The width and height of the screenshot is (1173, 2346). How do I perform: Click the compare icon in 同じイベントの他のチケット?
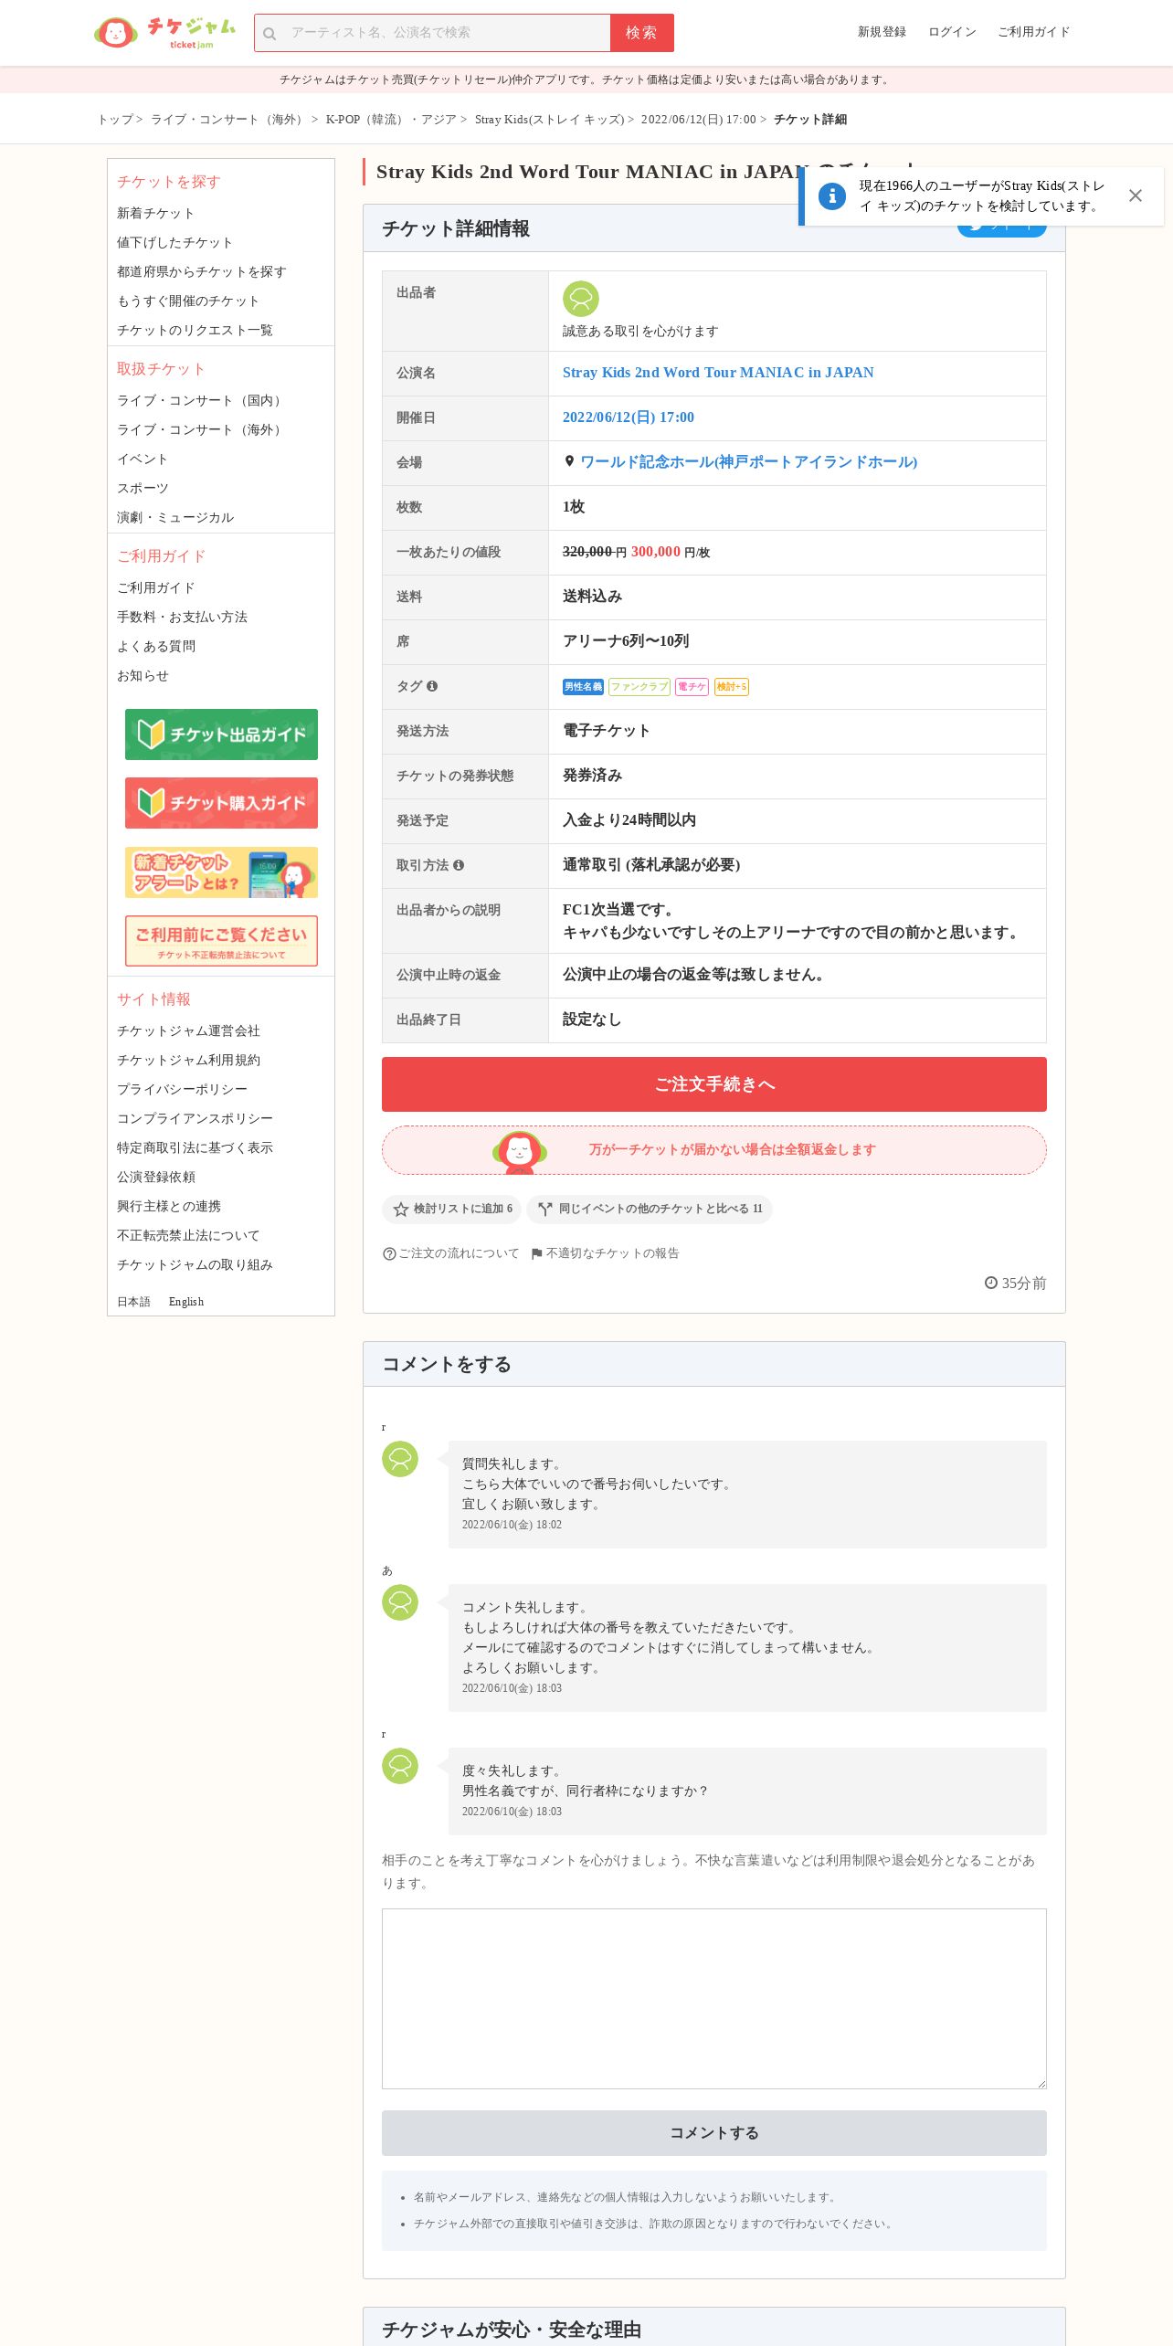point(545,1210)
